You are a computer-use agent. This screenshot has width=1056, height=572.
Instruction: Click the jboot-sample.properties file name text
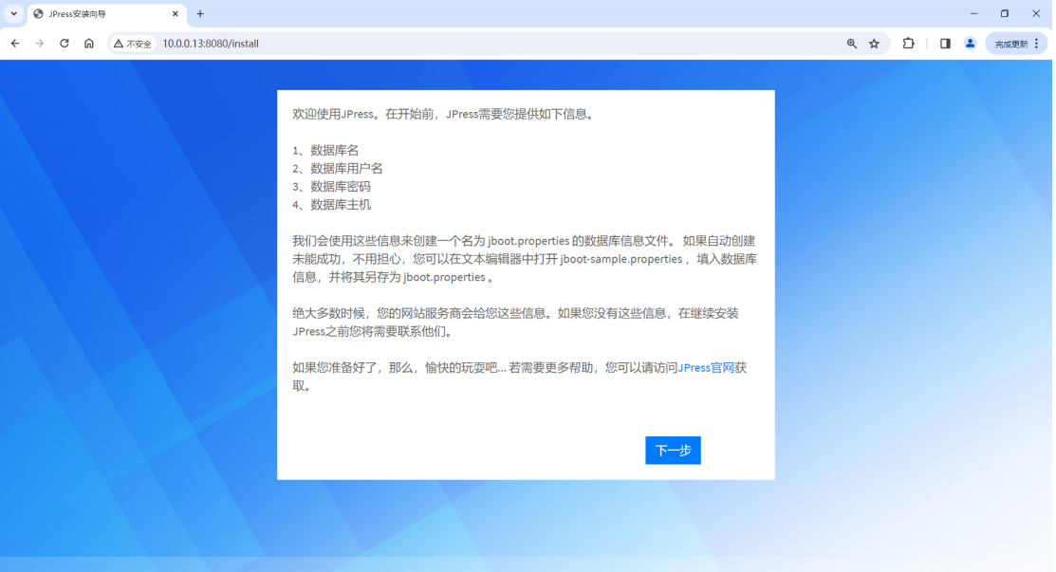coord(621,259)
